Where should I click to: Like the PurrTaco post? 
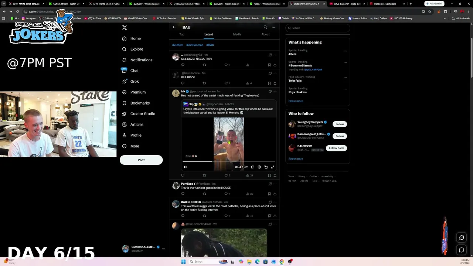tap(227, 194)
